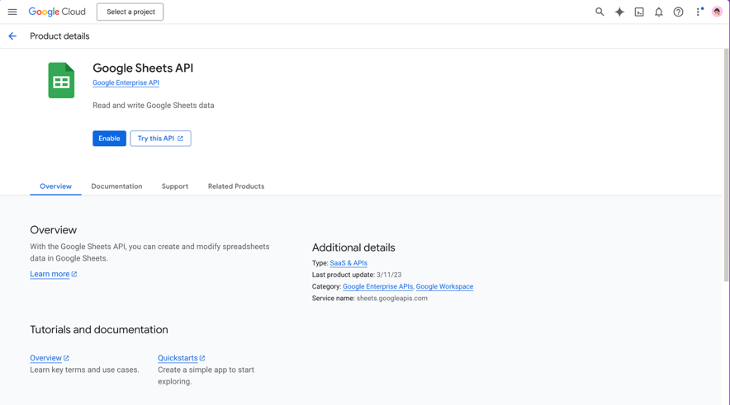Go back using the left arrow
Screen dimensions: 730x405
(12, 36)
